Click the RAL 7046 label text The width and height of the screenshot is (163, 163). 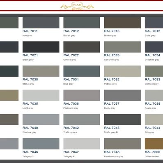[30, 152]
